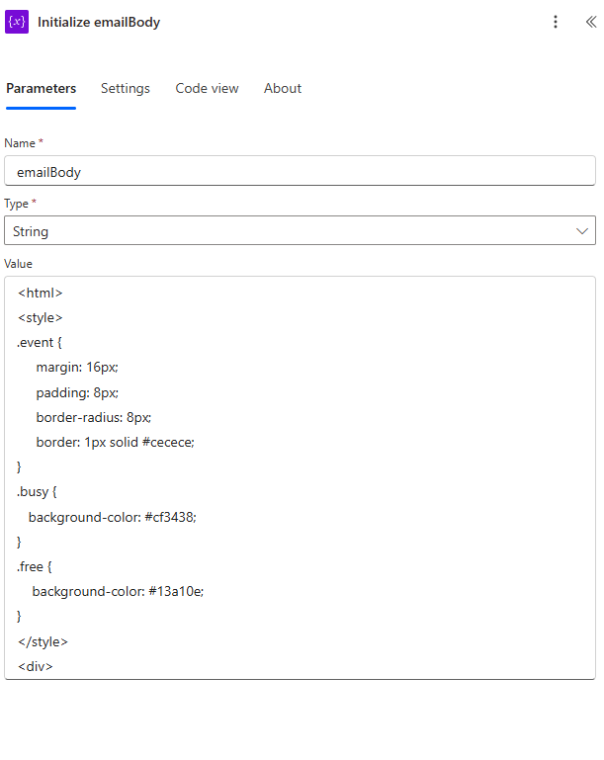Click the purple variable action icon
The width and height of the screenshot is (604, 760).
17,22
